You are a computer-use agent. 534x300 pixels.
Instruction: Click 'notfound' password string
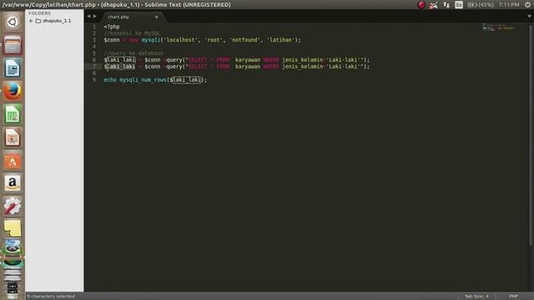click(x=244, y=40)
